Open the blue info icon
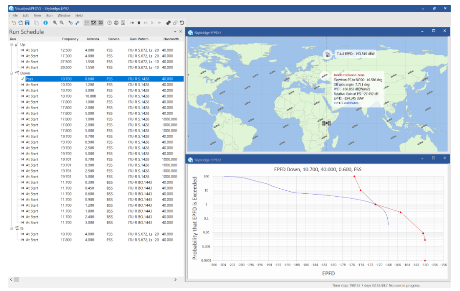The height and width of the screenshot is (291, 460). (45, 22)
